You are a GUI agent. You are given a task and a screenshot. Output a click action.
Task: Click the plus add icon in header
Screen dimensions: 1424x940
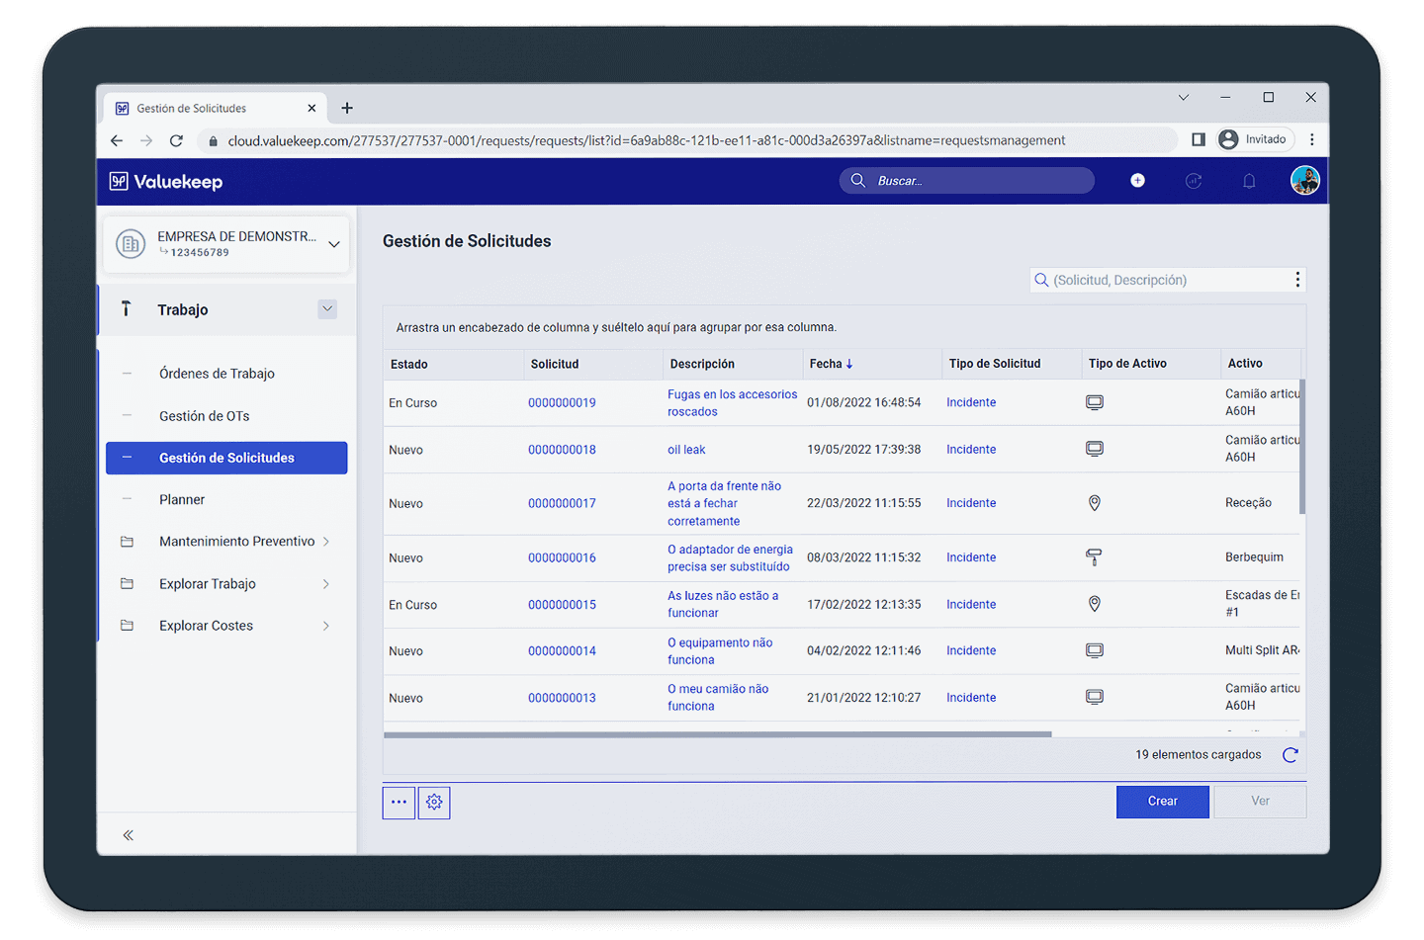click(1137, 180)
